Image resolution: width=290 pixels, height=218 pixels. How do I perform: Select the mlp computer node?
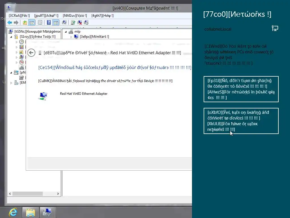[77, 32]
